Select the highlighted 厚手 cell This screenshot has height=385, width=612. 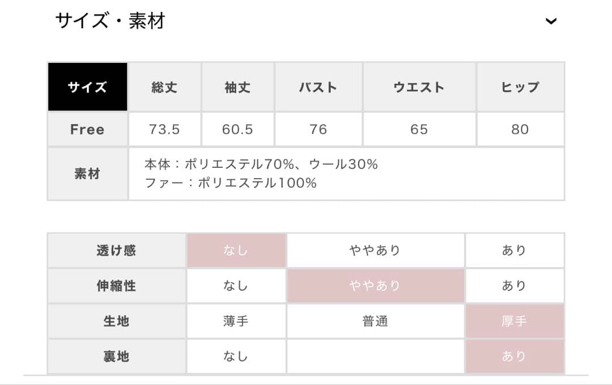[x=515, y=321]
